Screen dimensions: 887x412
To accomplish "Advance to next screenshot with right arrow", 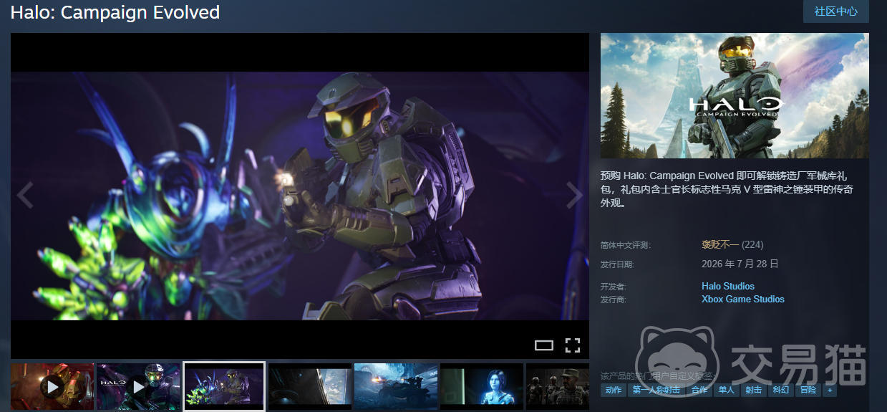I will 574,195.
